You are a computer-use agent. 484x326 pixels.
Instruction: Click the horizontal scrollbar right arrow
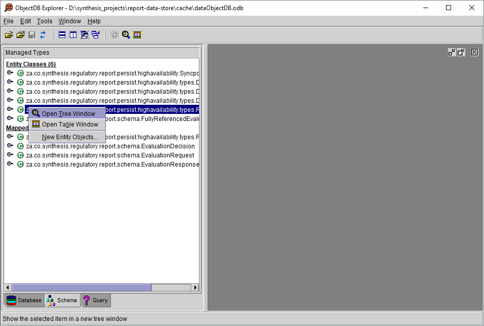click(195, 288)
